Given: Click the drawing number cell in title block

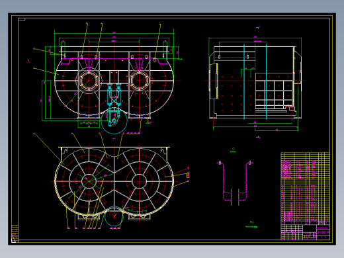Looking at the screenshot, I should (323, 232).
